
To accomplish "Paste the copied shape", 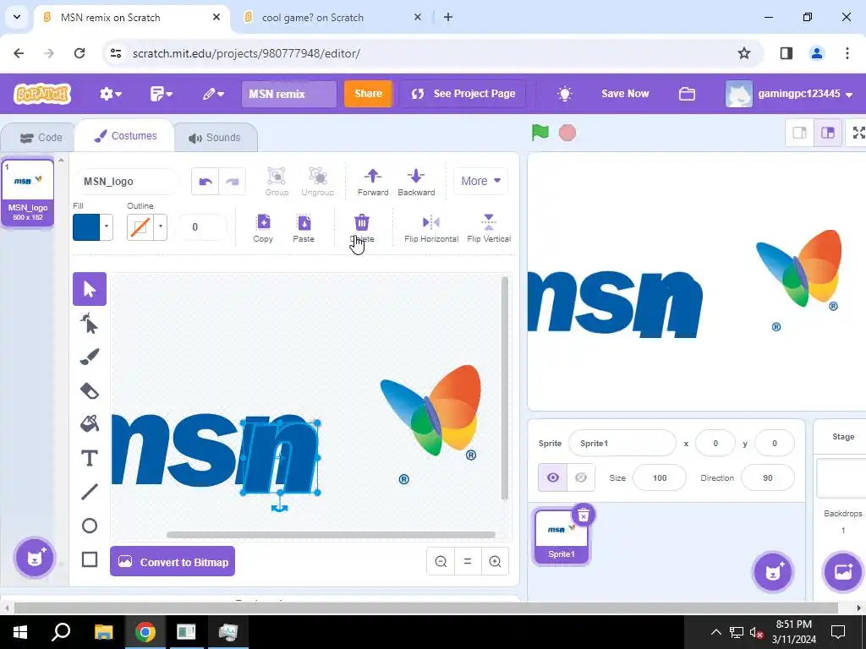I will [x=304, y=228].
